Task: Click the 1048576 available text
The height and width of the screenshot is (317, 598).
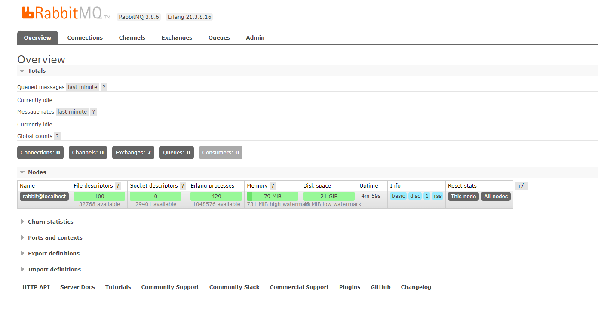Action: tap(216, 204)
